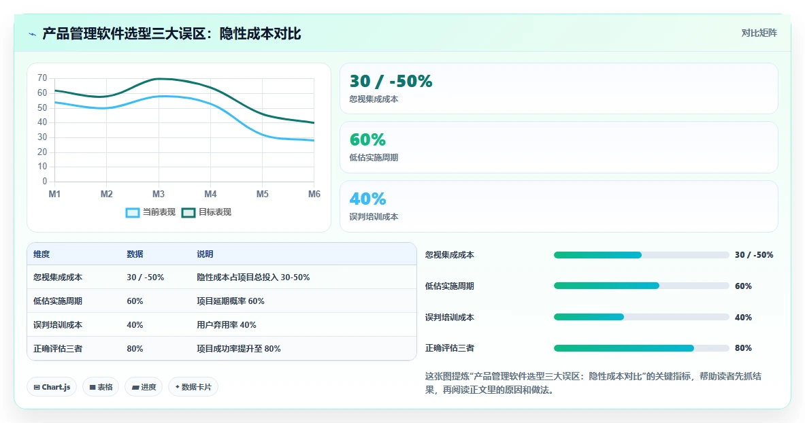The width and height of the screenshot is (805, 423).
Task: Click the 数据 column header
Action: pyautogui.click(x=135, y=254)
